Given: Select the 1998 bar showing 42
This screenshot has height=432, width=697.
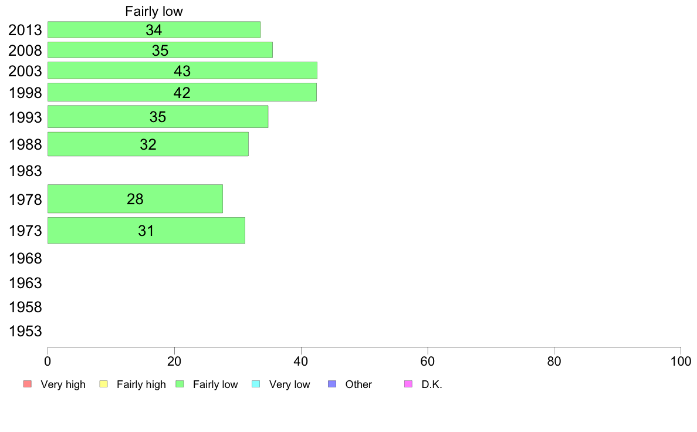Looking at the screenshot, I should [x=182, y=92].
